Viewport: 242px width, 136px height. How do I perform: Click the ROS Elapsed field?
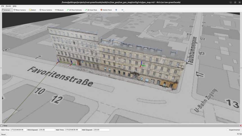pyautogui.click(x=47, y=130)
